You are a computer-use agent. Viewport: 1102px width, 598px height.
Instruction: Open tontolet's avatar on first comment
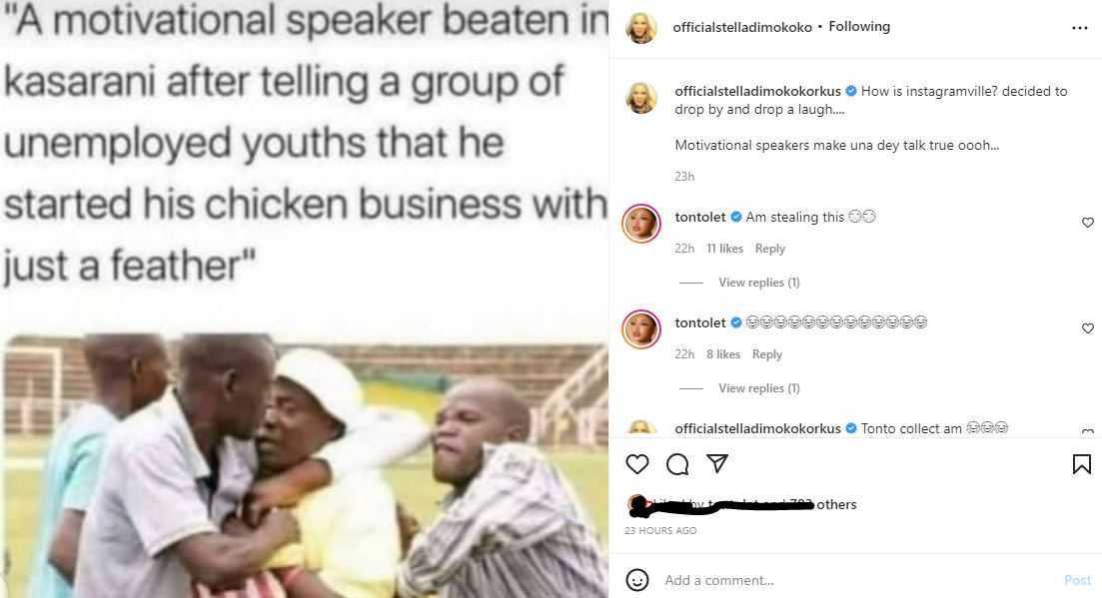coord(641,224)
